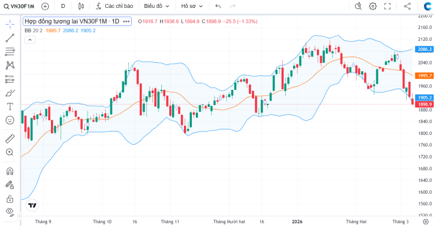The height and width of the screenshot is (226, 434).
Task: Click the VN30F1M symbol search
Action: (19, 6)
